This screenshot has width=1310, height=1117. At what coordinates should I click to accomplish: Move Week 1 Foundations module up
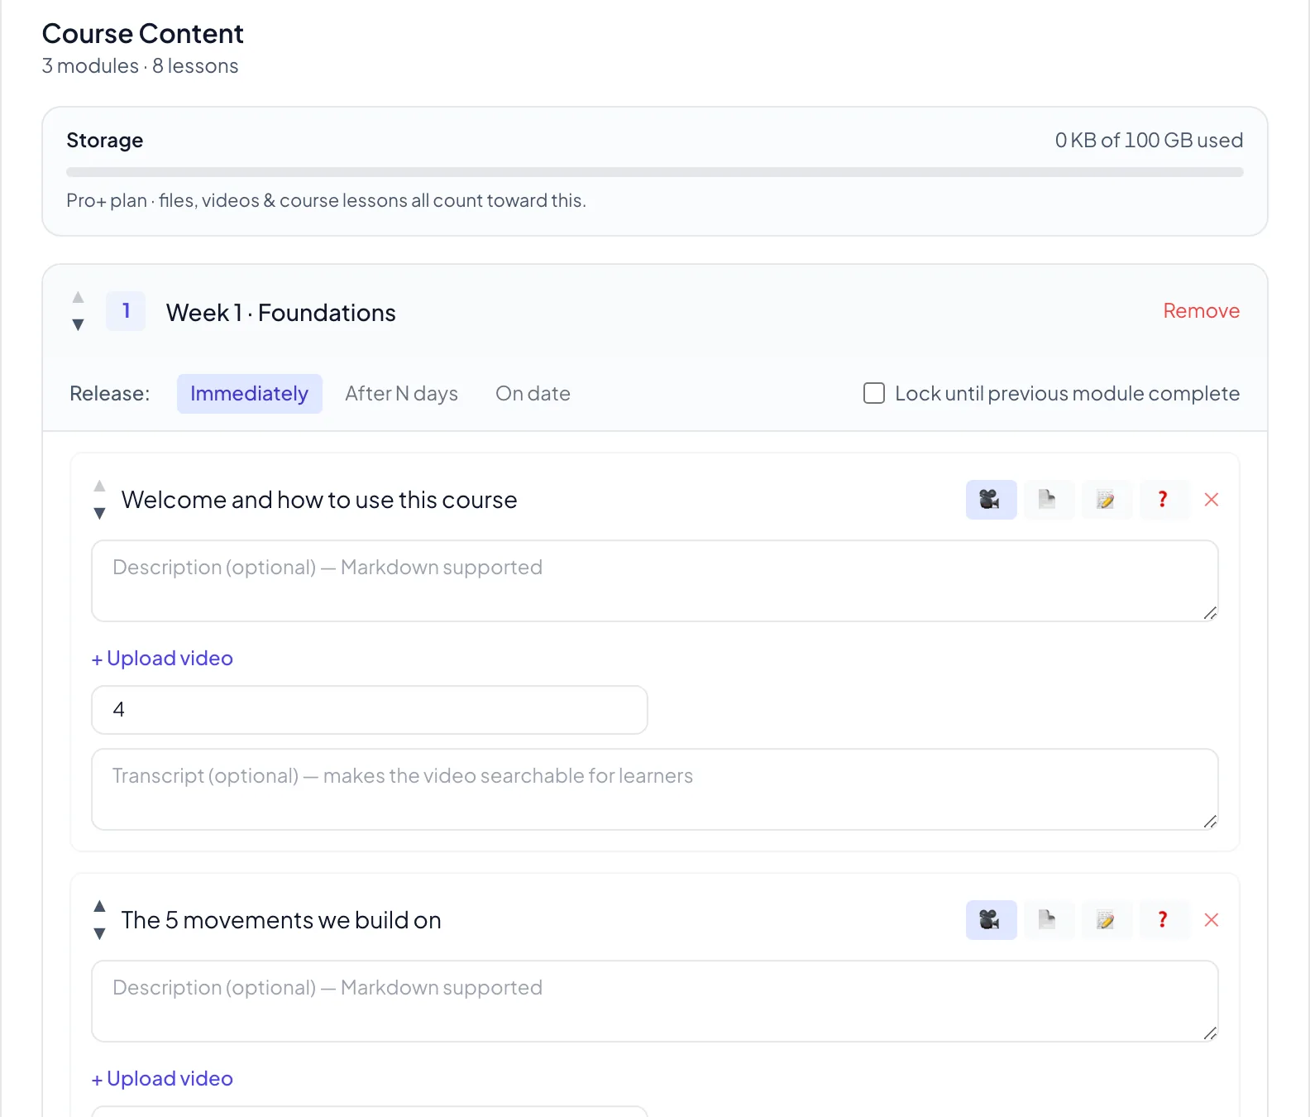[78, 297]
